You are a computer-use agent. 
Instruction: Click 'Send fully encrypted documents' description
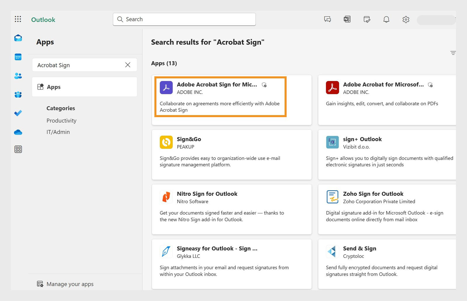point(382,271)
